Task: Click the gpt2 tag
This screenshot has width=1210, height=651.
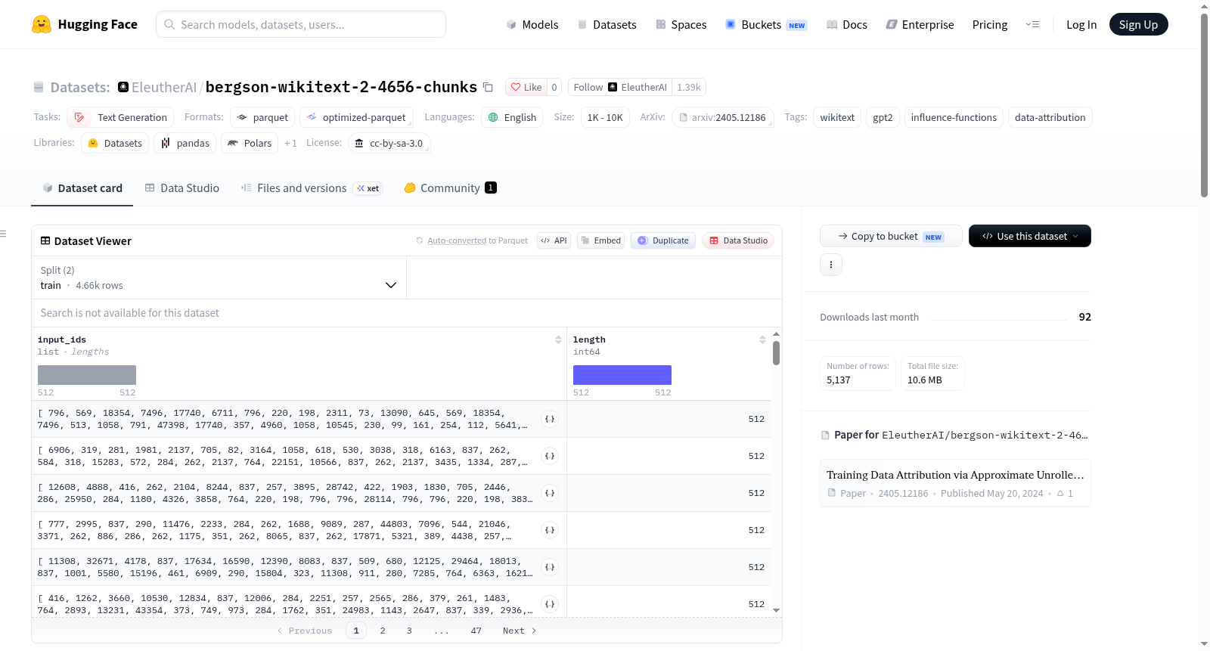Action: pos(883,117)
